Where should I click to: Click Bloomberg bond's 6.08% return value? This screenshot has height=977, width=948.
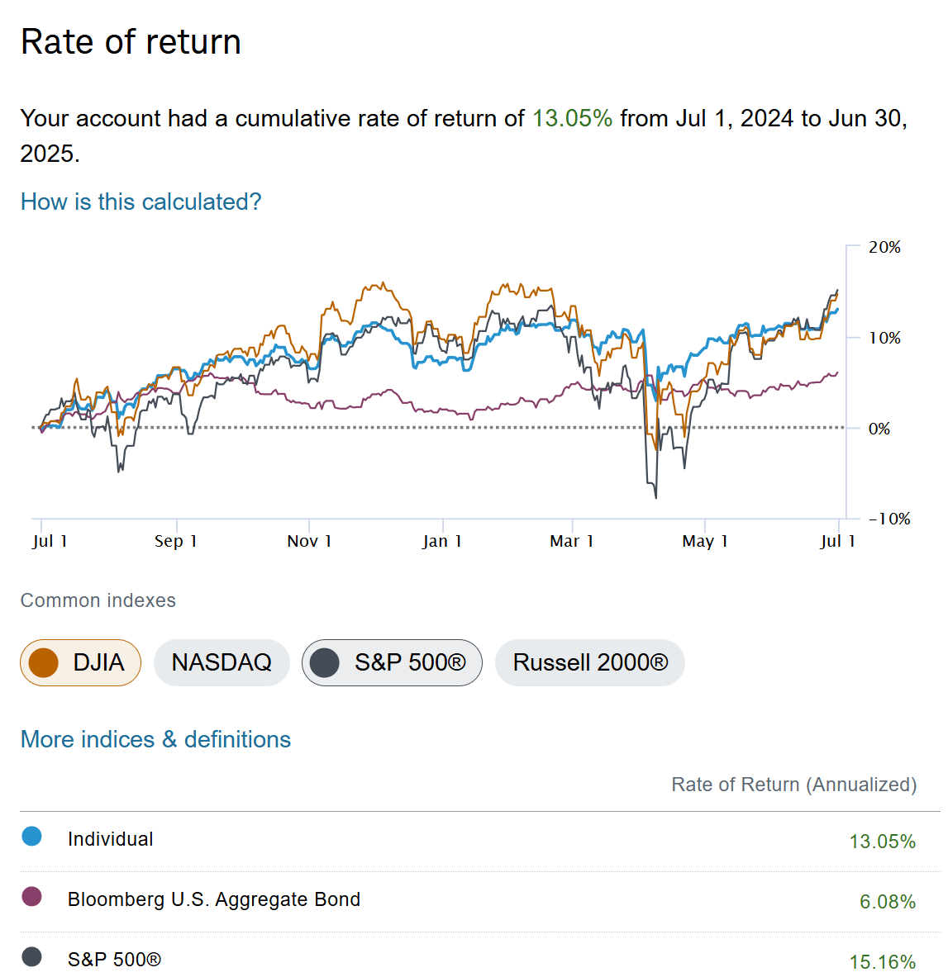pyautogui.click(x=887, y=902)
